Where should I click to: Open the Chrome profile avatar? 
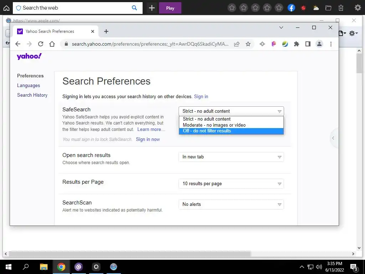pyautogui.click(x=319, y=44)
